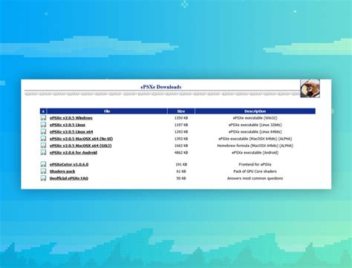Click the 1662 KB size value

[181, 146]
